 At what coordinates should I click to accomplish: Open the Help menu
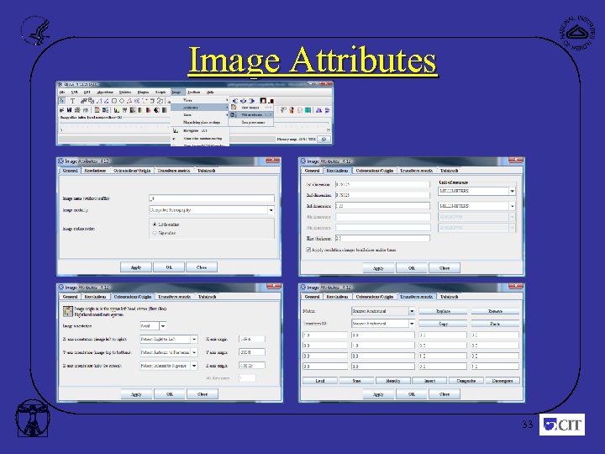click(210, 92)
